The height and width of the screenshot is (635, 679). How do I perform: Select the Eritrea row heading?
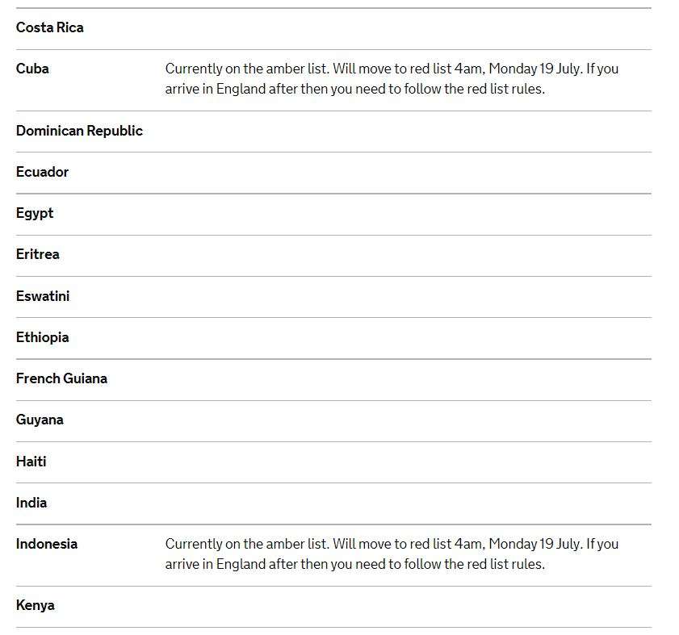(38, 254)
